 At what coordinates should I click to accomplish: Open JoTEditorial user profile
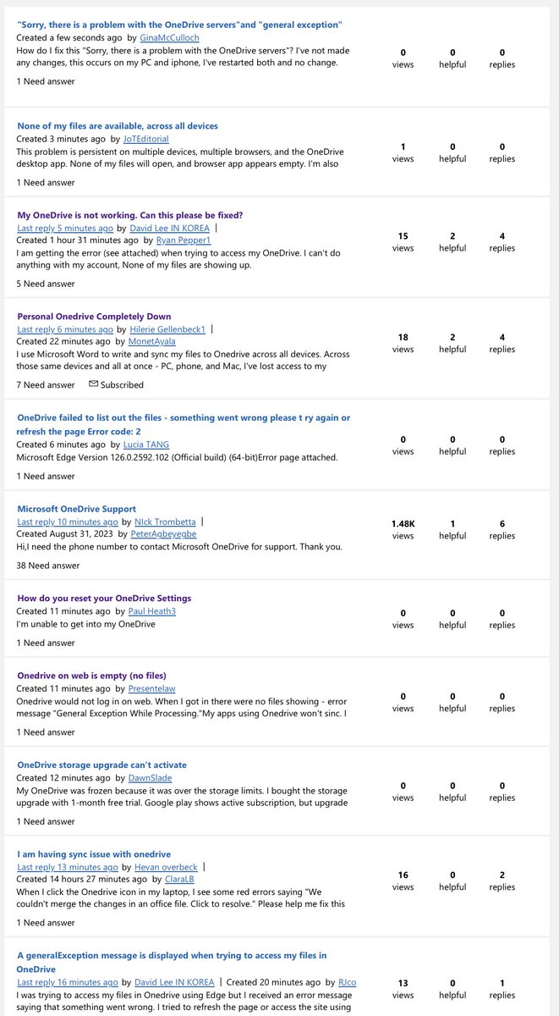[145, 139]
